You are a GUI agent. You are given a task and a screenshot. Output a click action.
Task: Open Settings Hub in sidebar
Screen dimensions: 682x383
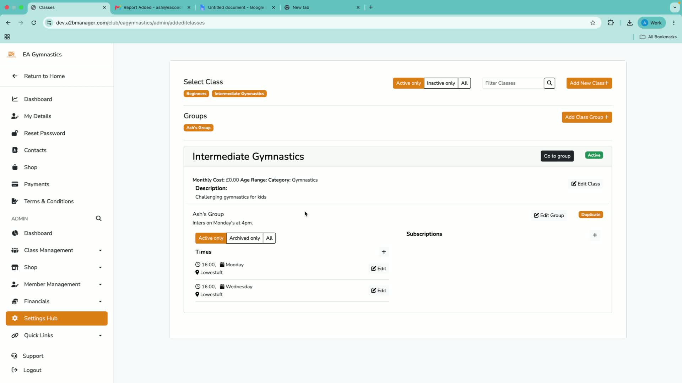click(57, 318)
